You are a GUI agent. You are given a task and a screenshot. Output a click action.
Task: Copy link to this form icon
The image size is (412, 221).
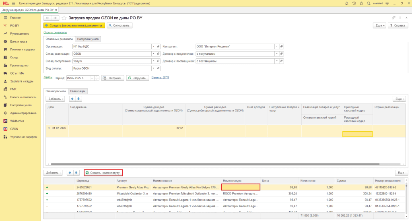pyautogui.click(x=393, y=18)
